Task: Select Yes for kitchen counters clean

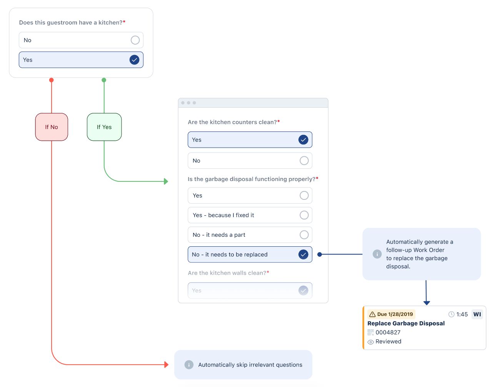Action: point(250,140)
